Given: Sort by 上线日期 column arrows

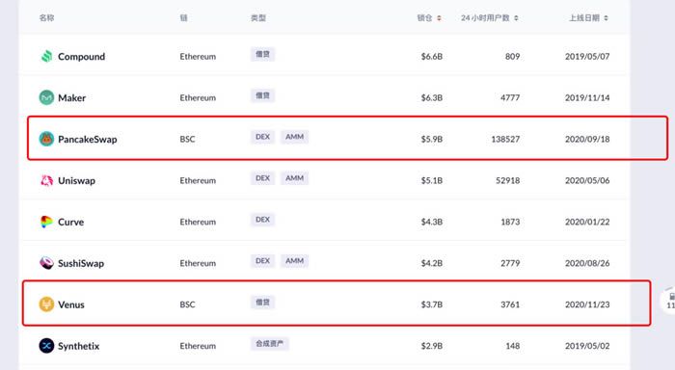Looking at the screenshot, I should [606, 18].
